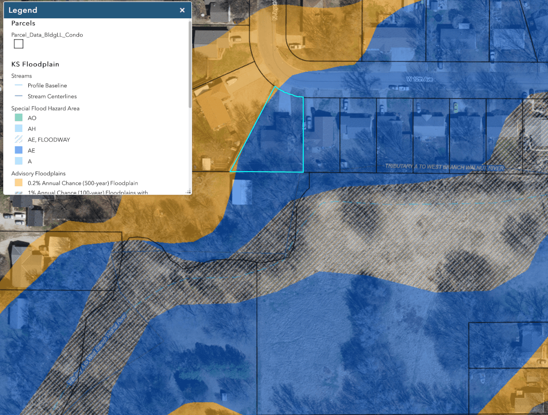Click the Parcel_Data_BldgLL_Condo outline symbol
The height and width of the screenshot is (415, 548).
pyautogui.click(x=18, y=44)
